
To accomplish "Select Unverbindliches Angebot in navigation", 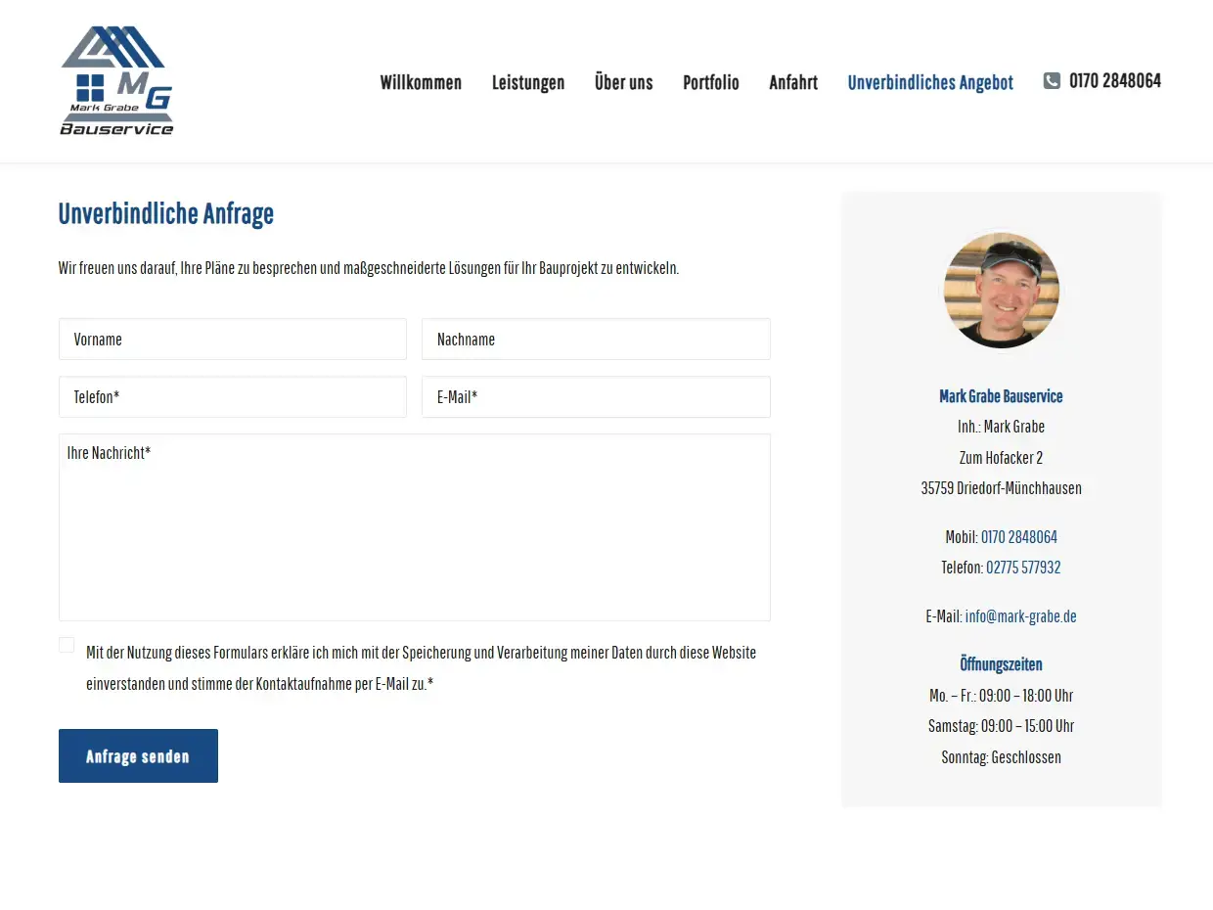I will pyautogui.click(x=930, y=82).
